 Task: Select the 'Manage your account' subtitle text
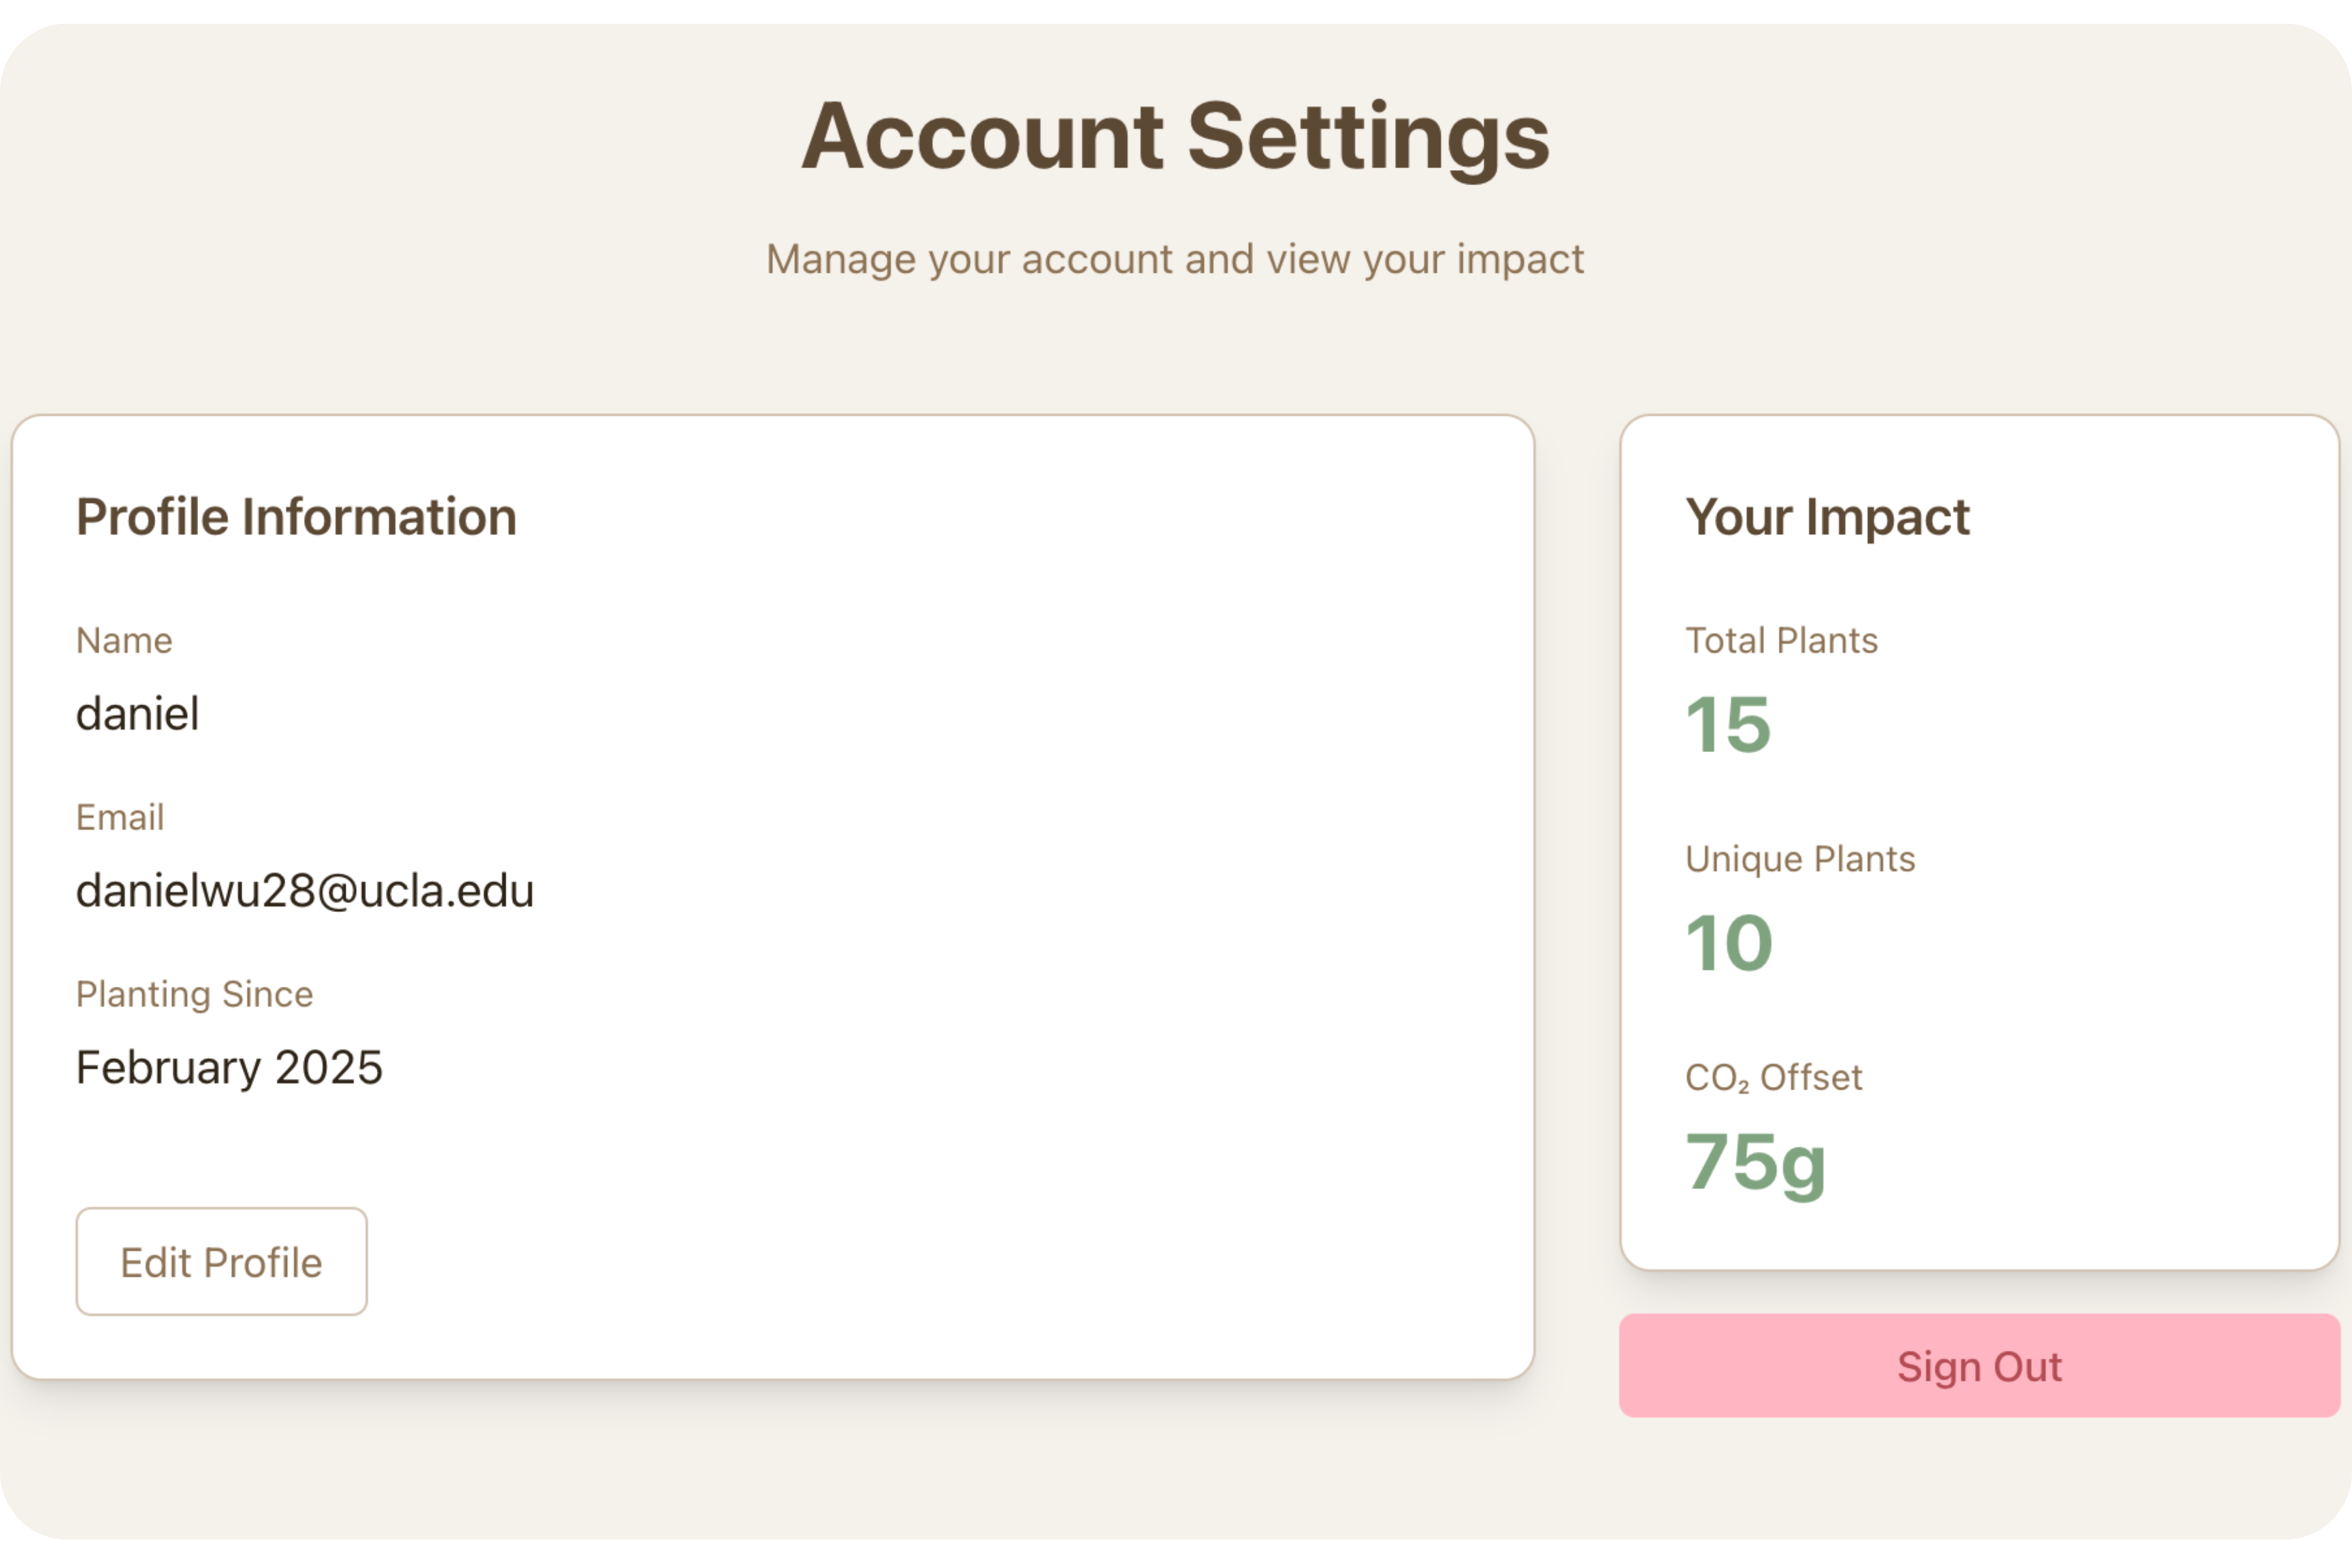[1175, 259]
